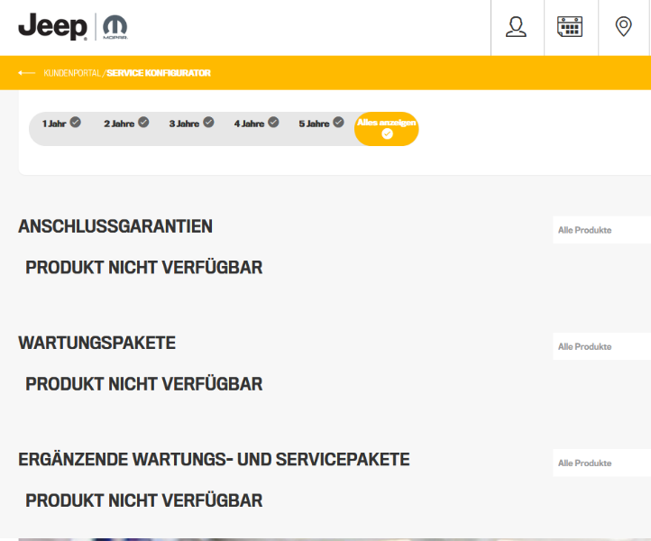The height and width of the screenshot is (541, 651).
Task: Click the location pin icon
Action: click(x=623, y=27)
